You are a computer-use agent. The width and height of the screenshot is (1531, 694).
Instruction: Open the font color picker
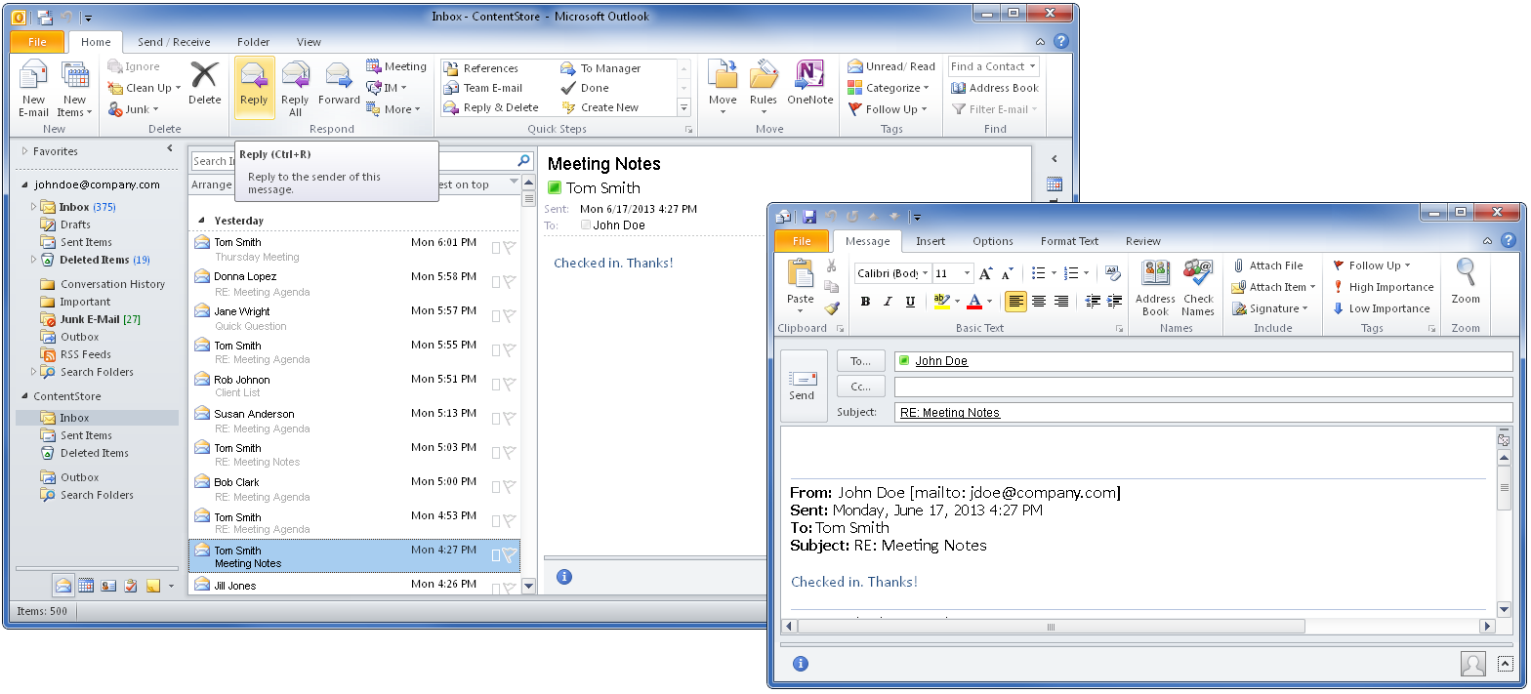tap(990, 302)
